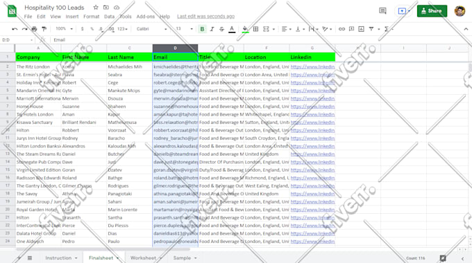Open the borders tool
The width and height of the screenshot is (472, 263).
[x=255, y=29]
